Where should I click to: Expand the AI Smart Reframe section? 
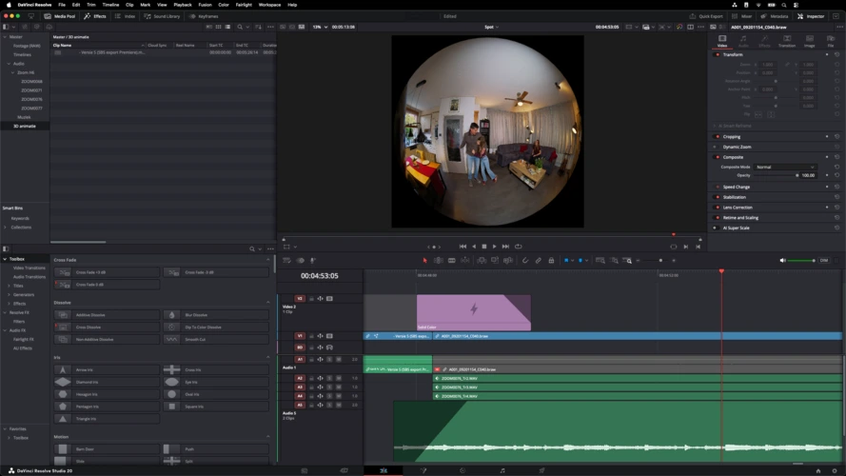(715, 126)
